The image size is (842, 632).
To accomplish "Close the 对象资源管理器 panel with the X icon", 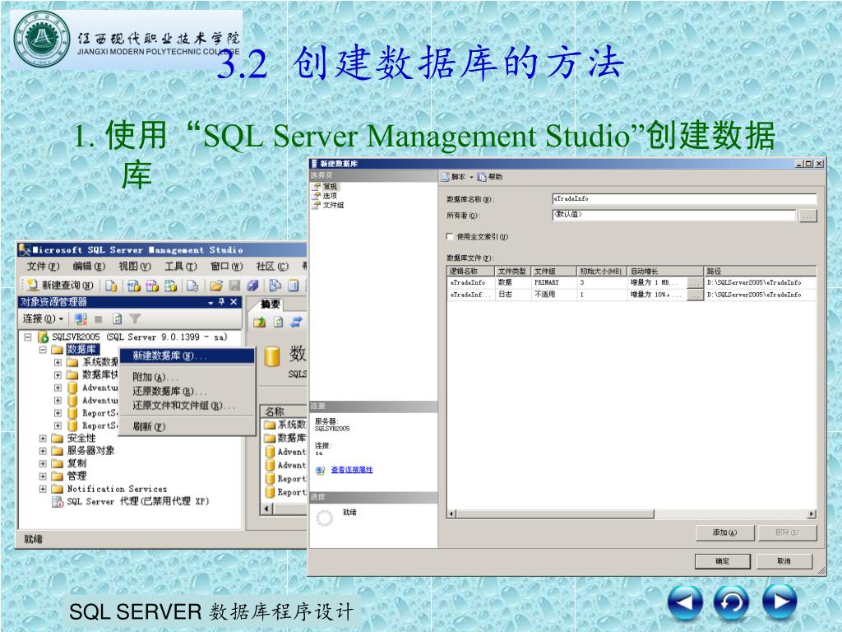I will (x=234, y=302).
